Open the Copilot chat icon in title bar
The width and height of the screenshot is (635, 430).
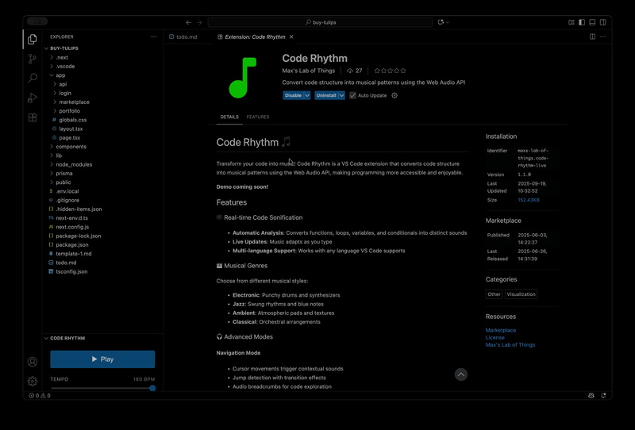441,22
